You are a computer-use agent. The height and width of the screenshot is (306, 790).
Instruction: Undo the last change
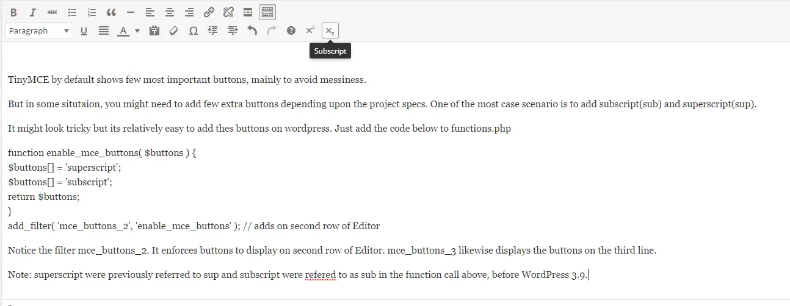[252, 30]
